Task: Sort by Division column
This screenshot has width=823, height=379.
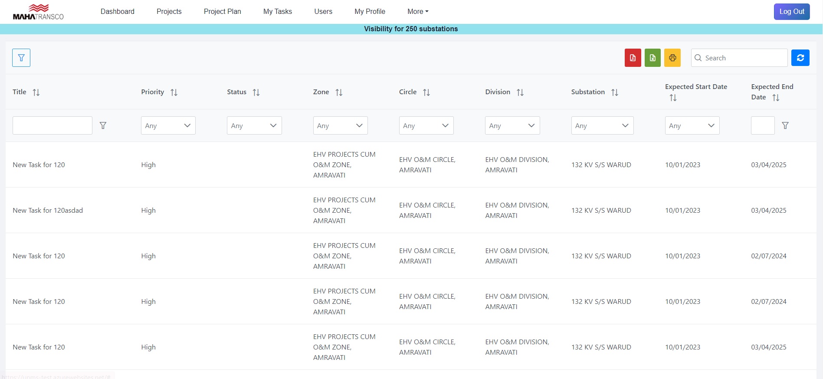Action: (520, 92)
